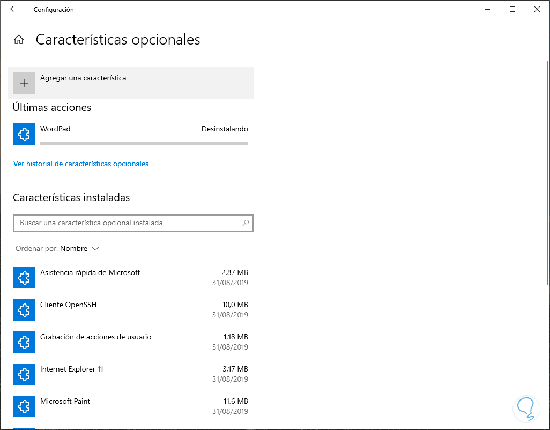The image size is (550, 430).
Task: Open Ver historial de características opcionales link
Action: [x=81, y=164]
